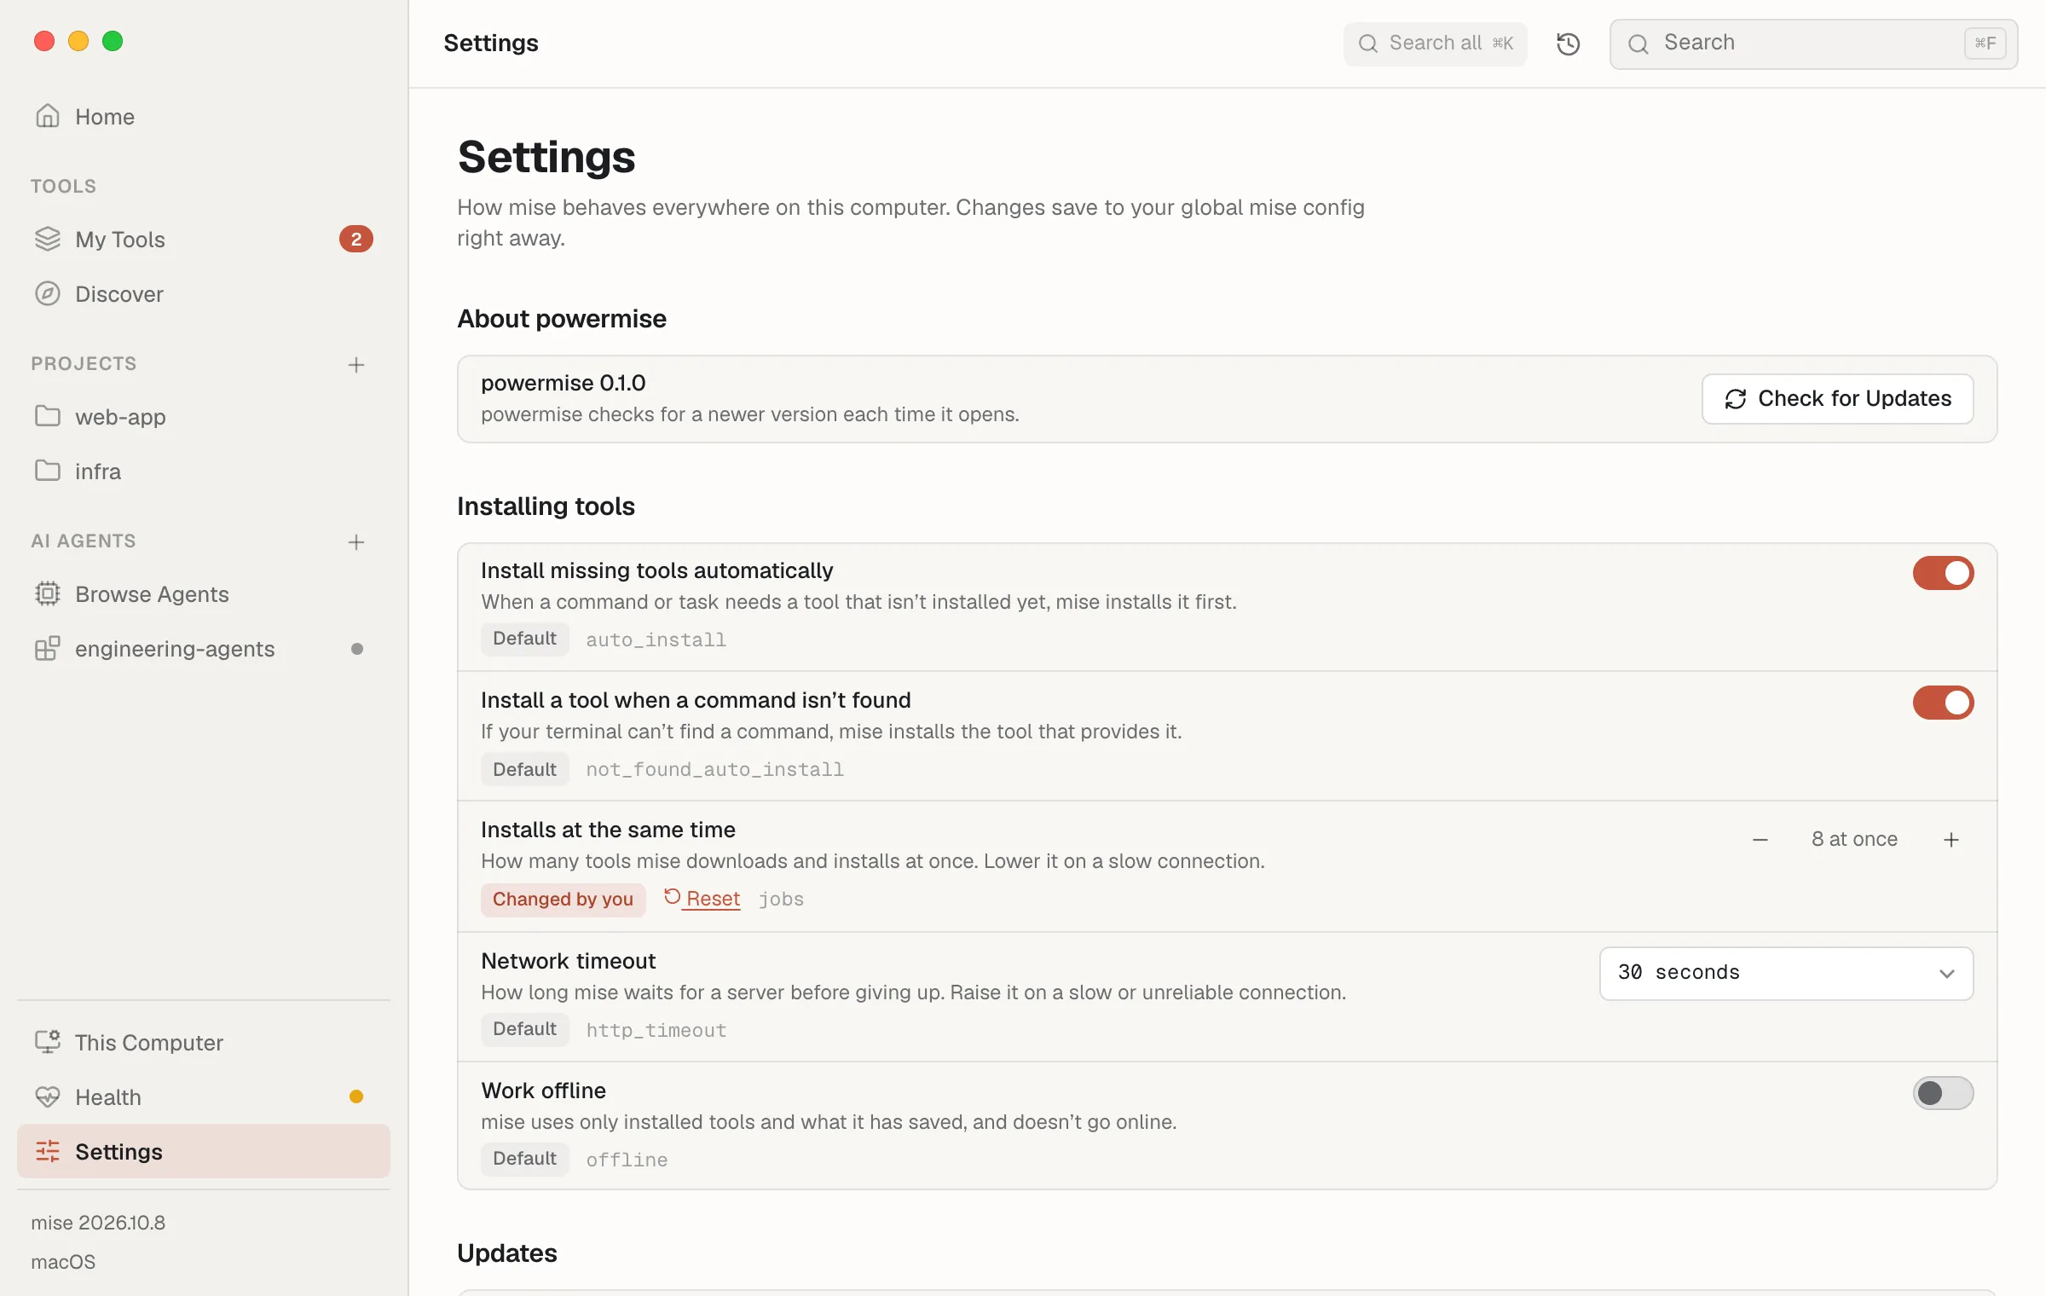Click the Reset undo arrow icon for jobs
Viewport: 2046px width, 1296px height.
pos(672,896)
